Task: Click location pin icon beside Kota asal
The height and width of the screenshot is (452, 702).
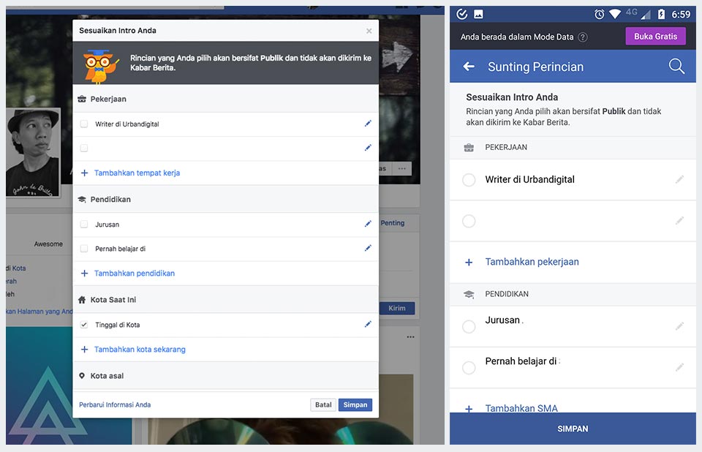Action: click(x=82, y=376)
